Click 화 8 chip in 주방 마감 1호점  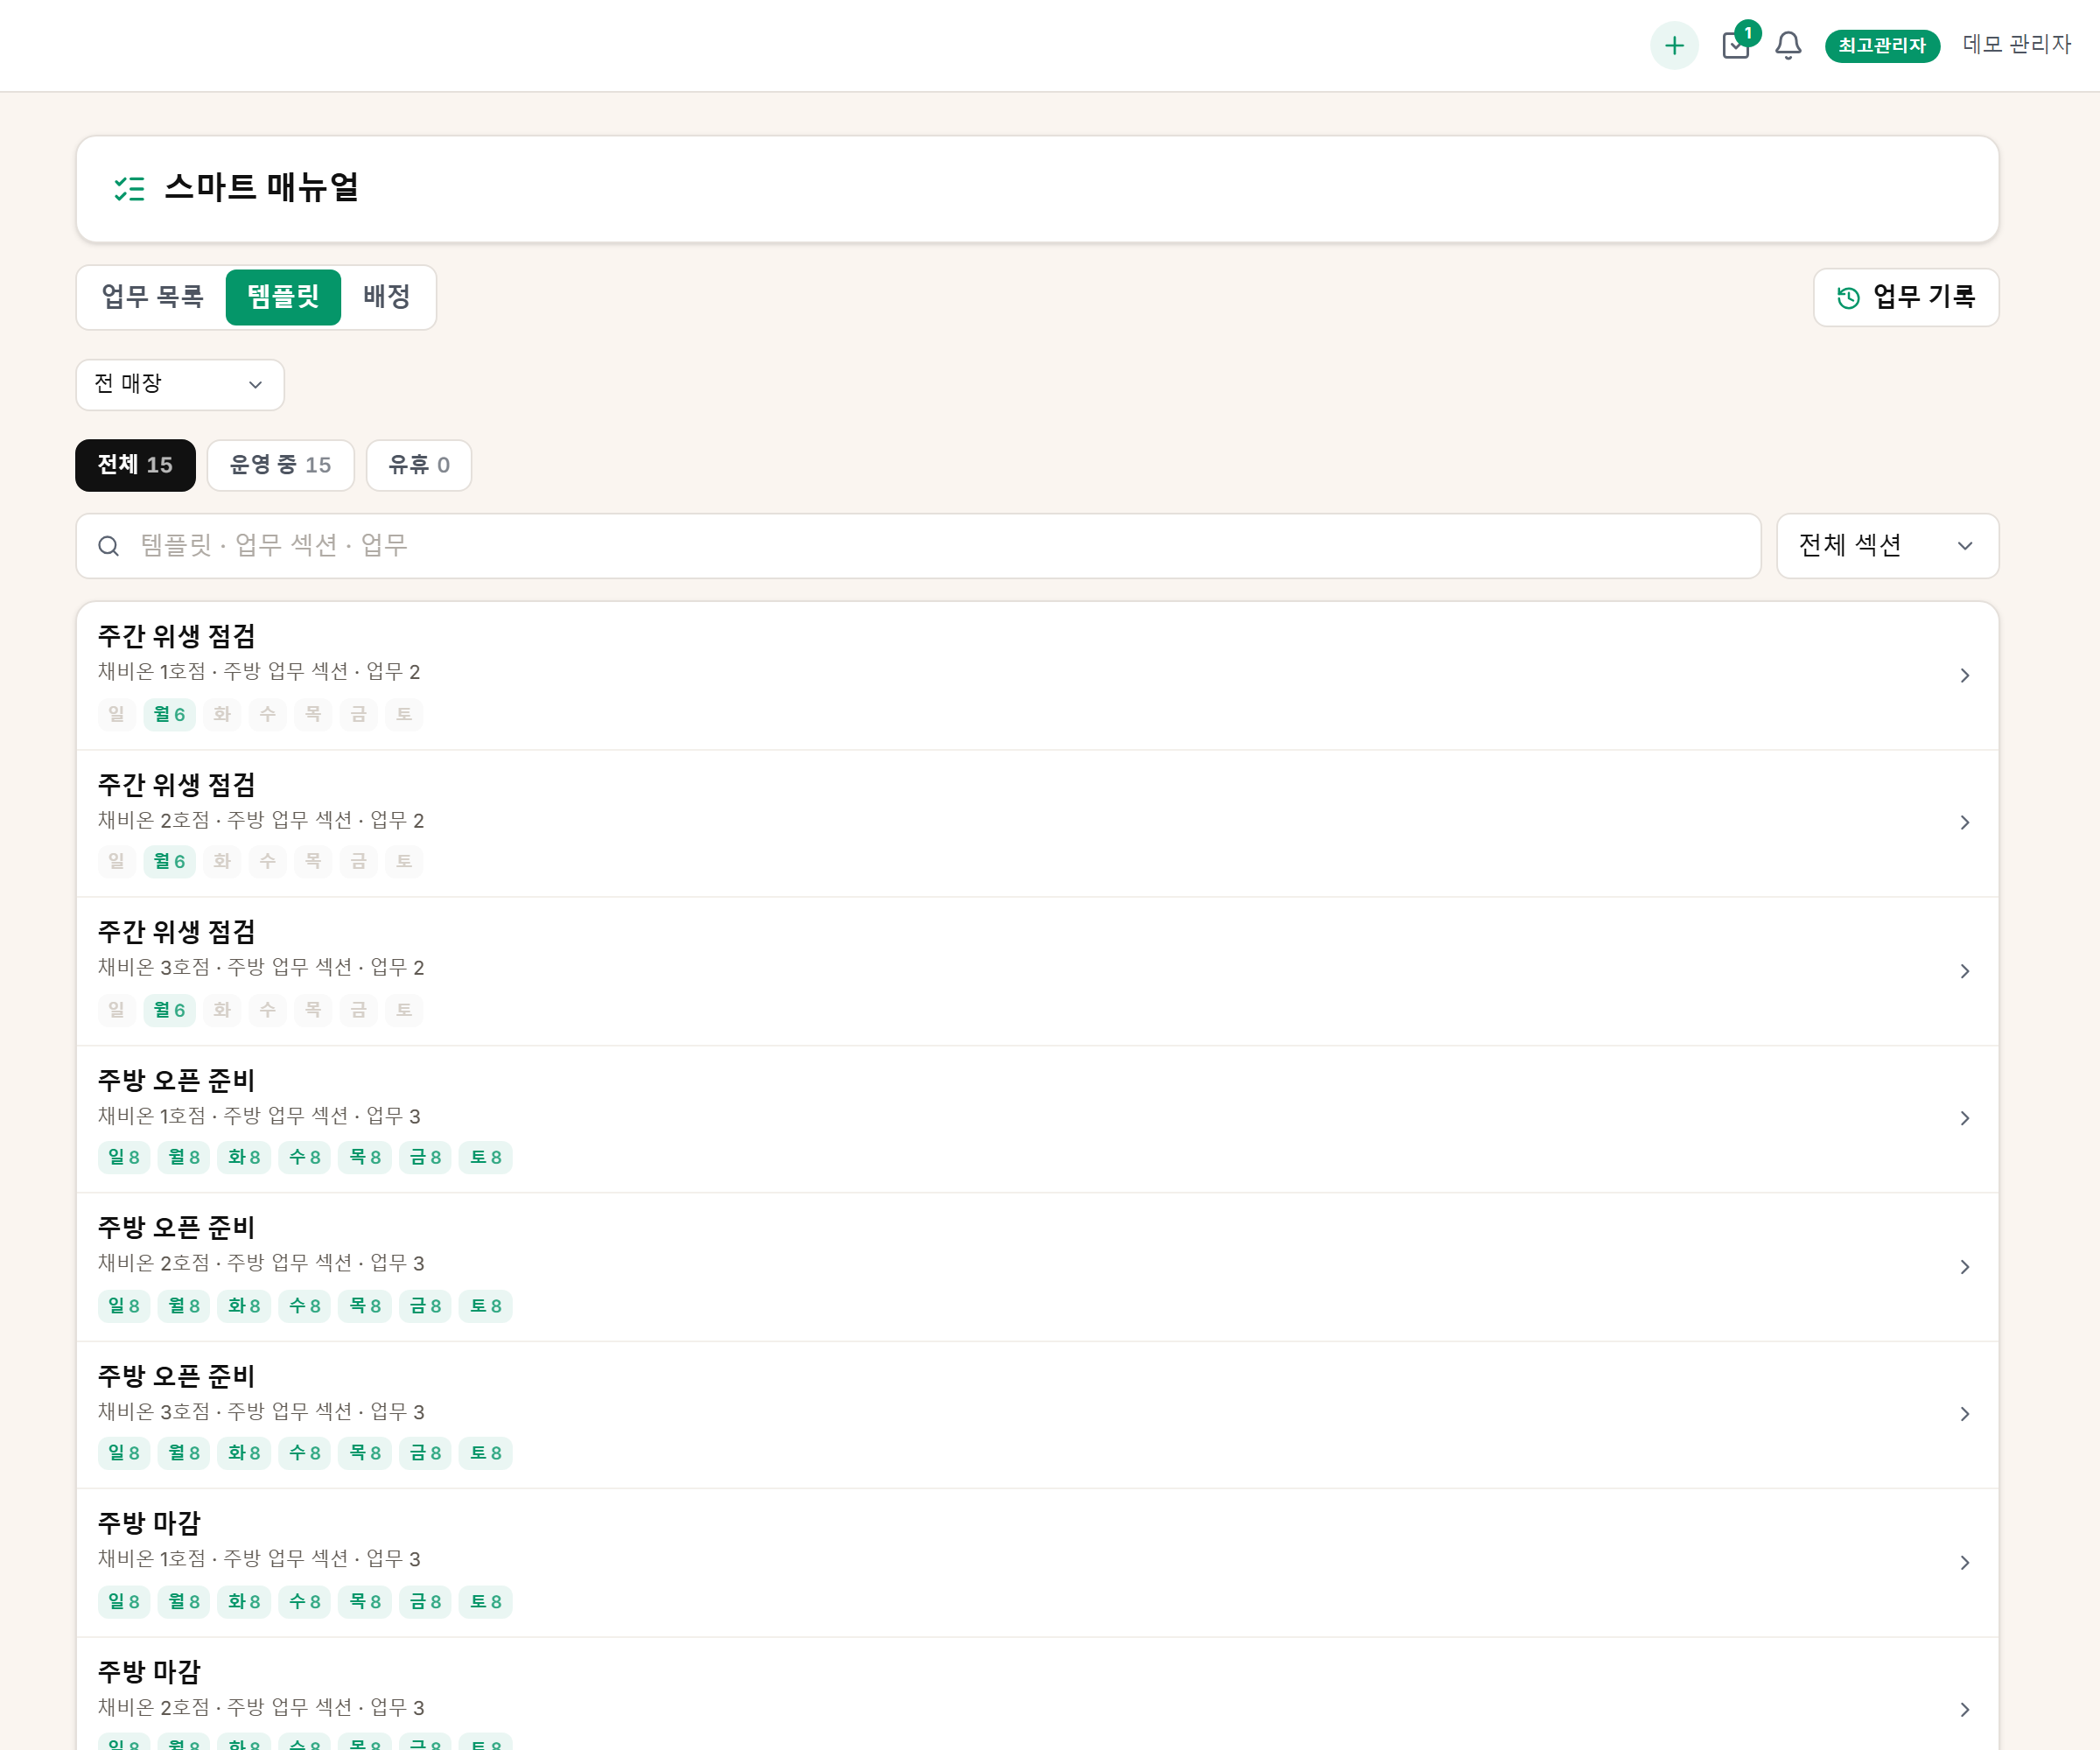click(x=245, y=1602)
